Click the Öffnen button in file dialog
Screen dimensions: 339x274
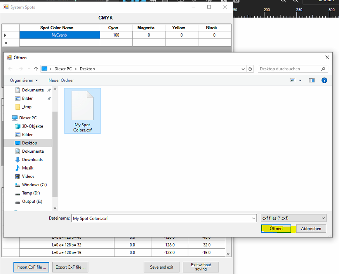(x=276, y=229)
